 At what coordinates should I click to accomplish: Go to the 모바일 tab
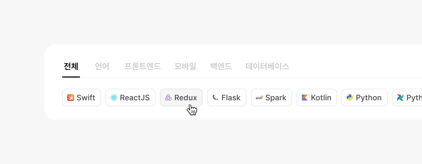(185, 66)
